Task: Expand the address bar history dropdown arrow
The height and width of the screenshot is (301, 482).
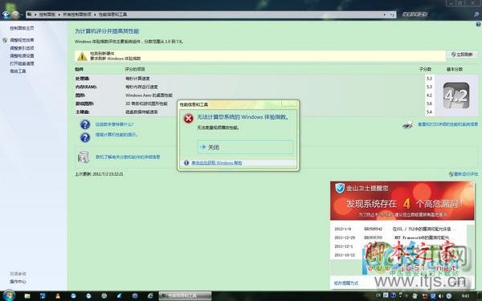Action: pos(385,14)
